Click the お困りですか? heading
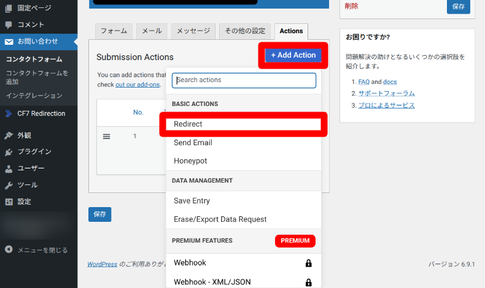Image resolution: width=485 pixels, height=288 pixels. 368,37
